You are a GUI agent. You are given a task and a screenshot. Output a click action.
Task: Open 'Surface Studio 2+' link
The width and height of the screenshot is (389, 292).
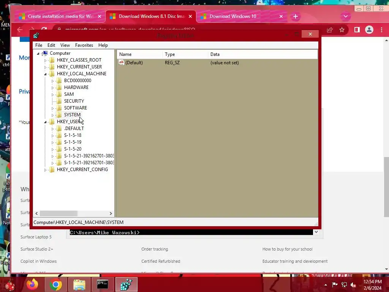coord(37,249)
